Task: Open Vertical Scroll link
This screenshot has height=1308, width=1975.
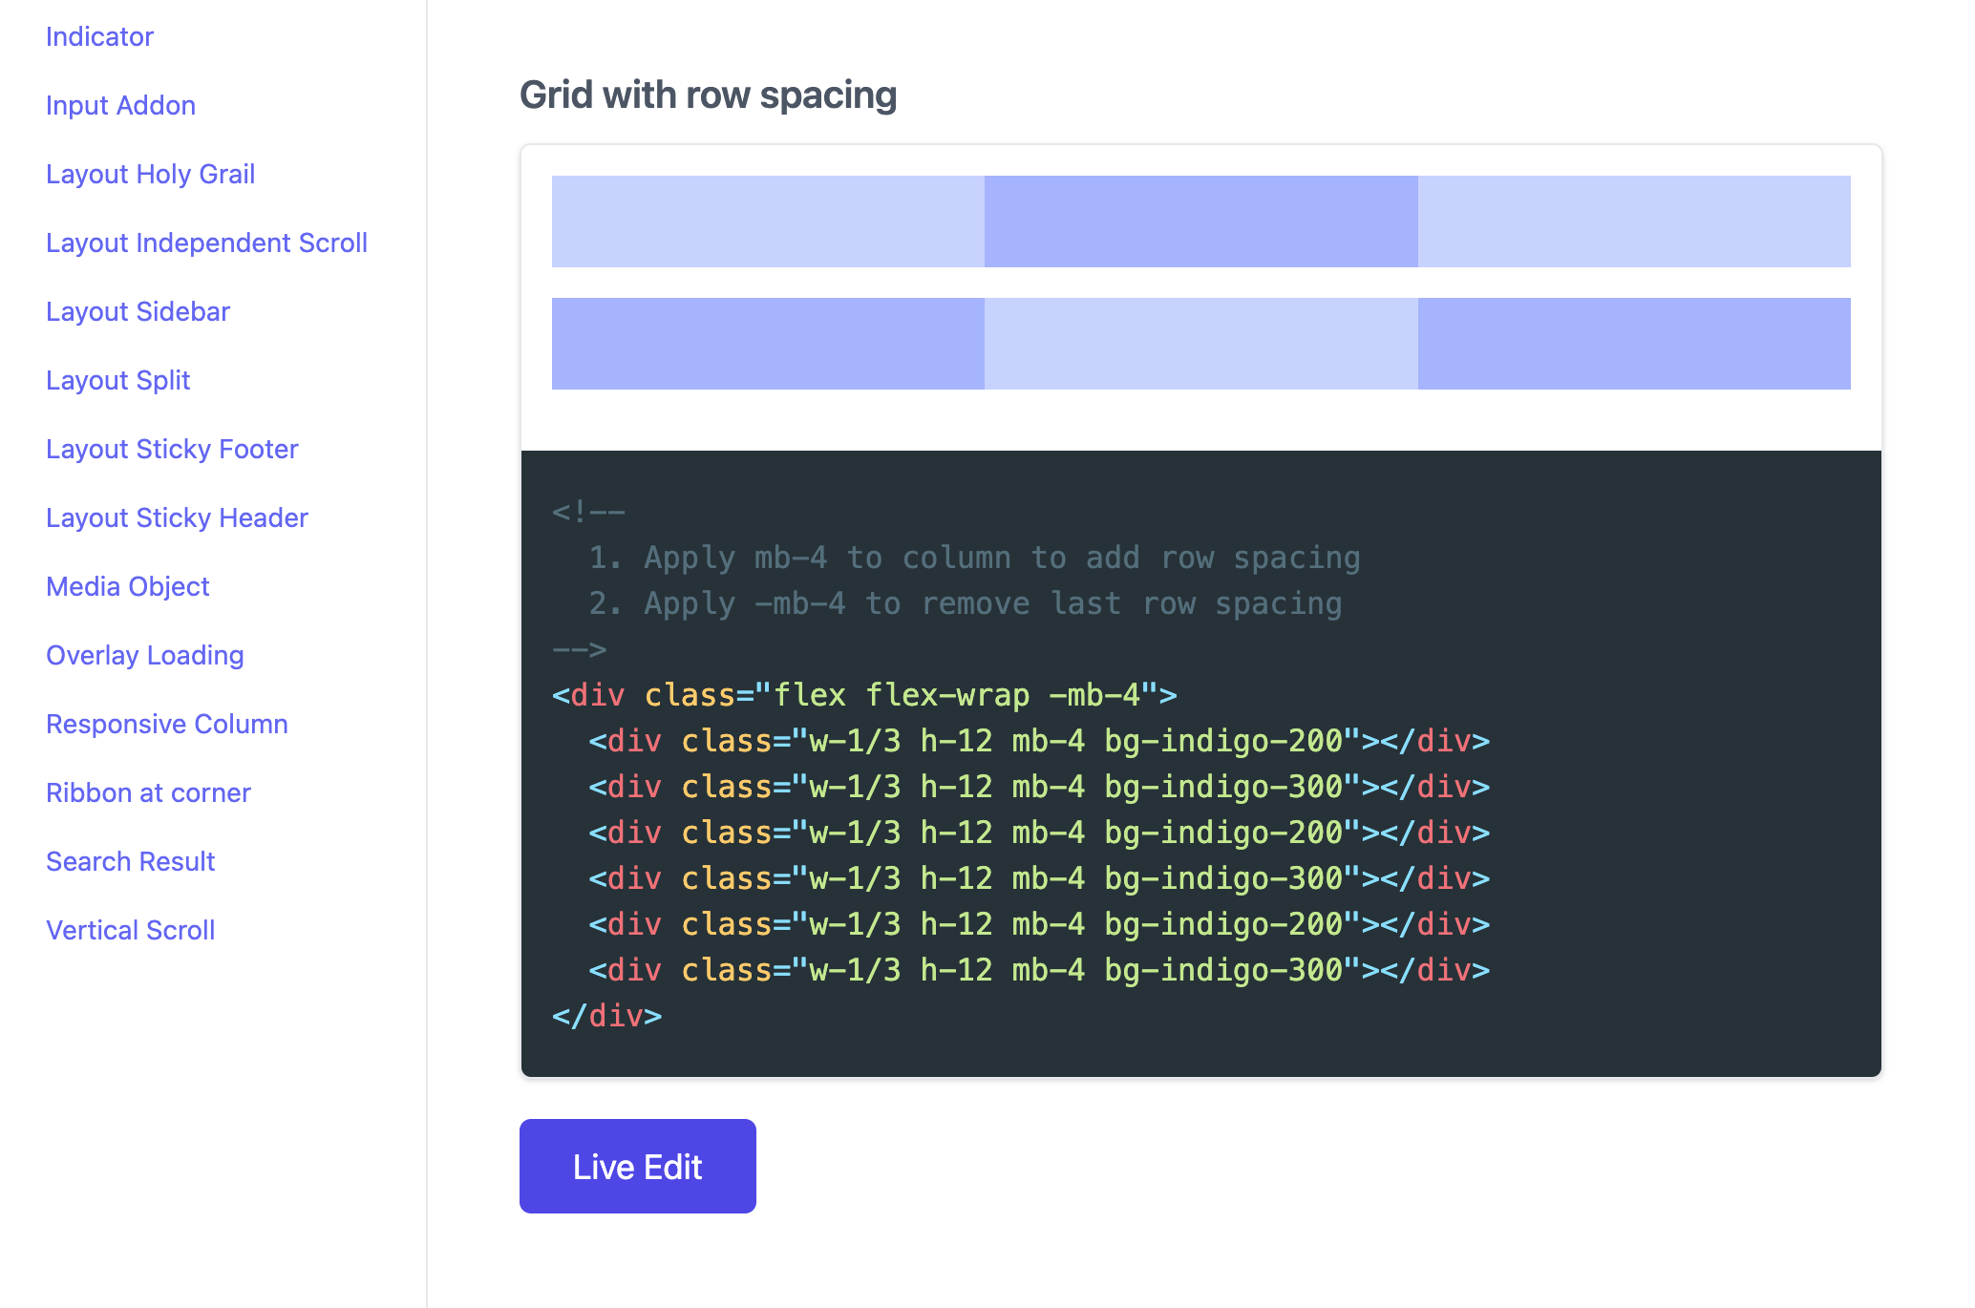Action: coord(130,930)
